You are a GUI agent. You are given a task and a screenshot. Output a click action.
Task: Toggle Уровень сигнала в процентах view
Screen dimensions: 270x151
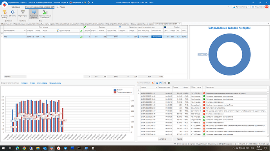click(x=45, y=14)
